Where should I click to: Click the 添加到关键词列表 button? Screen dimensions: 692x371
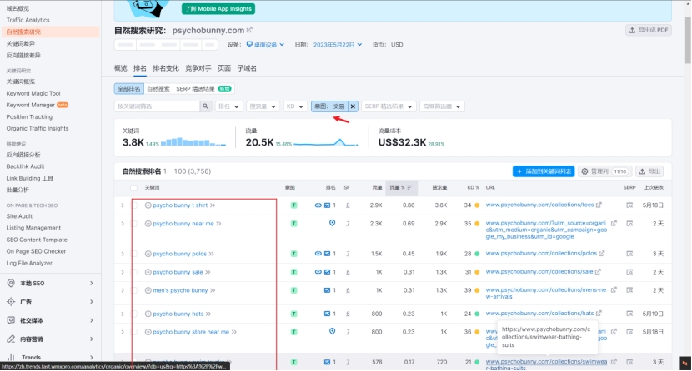pos(544,171)
